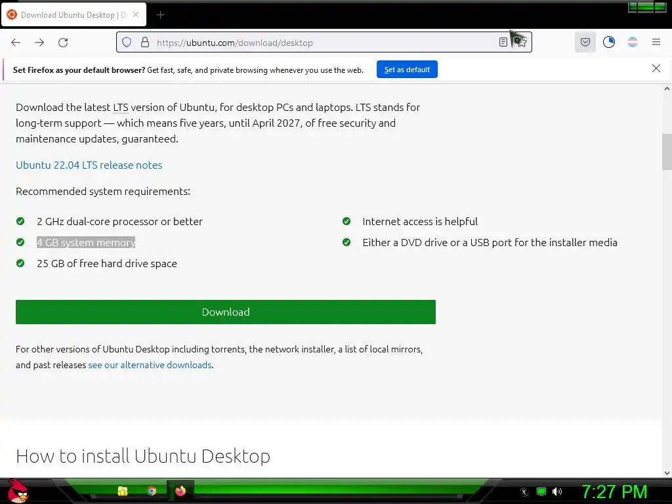The width and height of the screenshot is (672, 504).
Task: Open the blue pie-chart extension icon
Action: pos(608,42)
